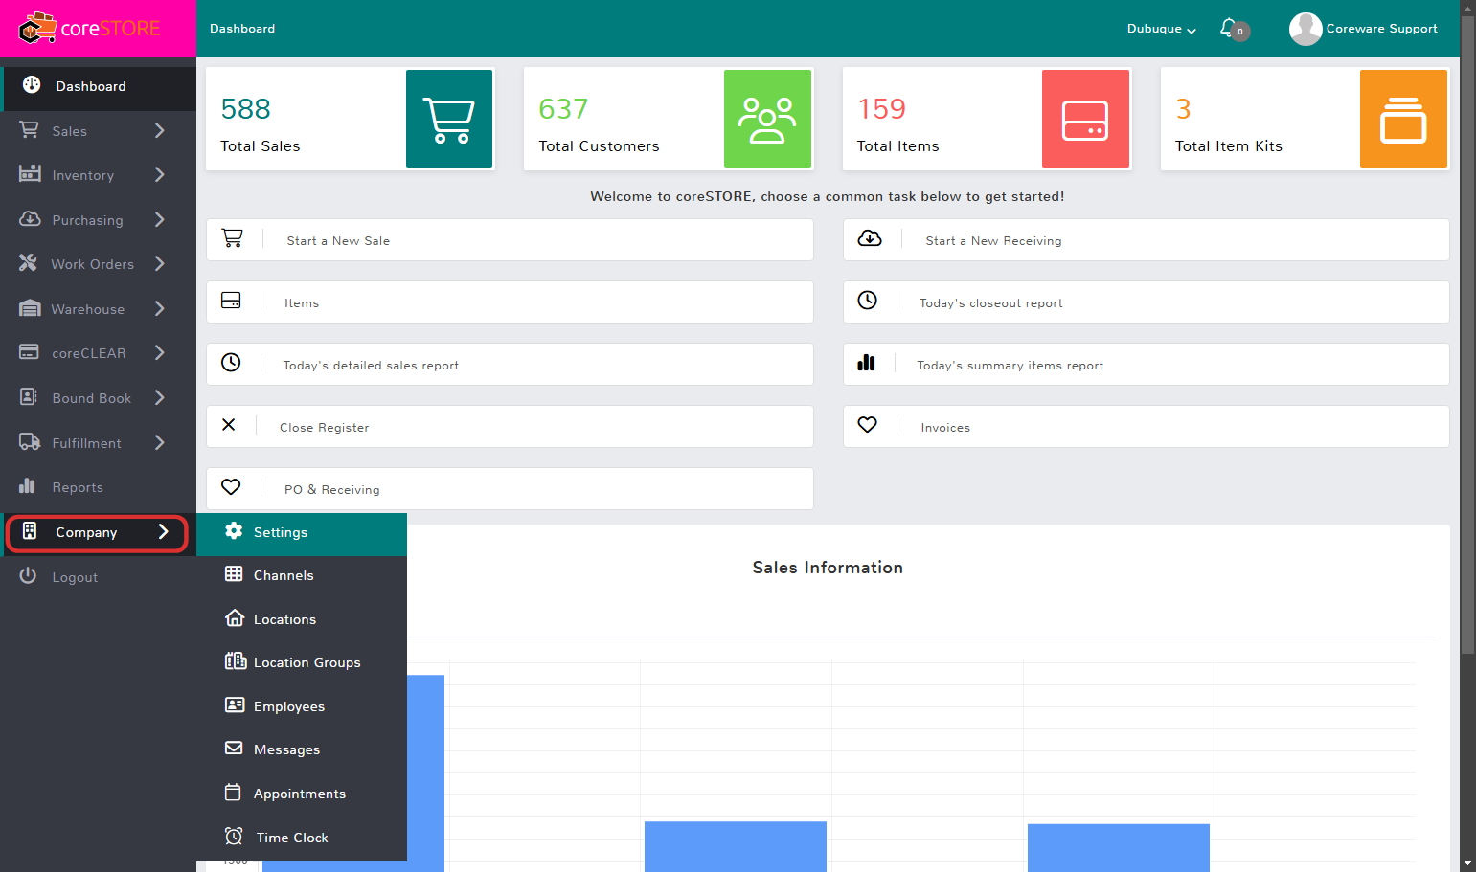Click the bar chart icon beside summary items report
This screenshot has height=872, width=1476.
pos(867,363)
